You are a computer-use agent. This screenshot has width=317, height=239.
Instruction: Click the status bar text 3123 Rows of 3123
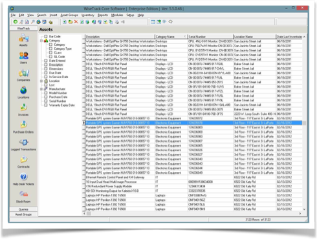tap(258, 220)
